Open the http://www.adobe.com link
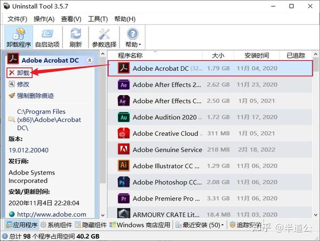This screenshot has height=241, width=320. (x=52, y=214)
